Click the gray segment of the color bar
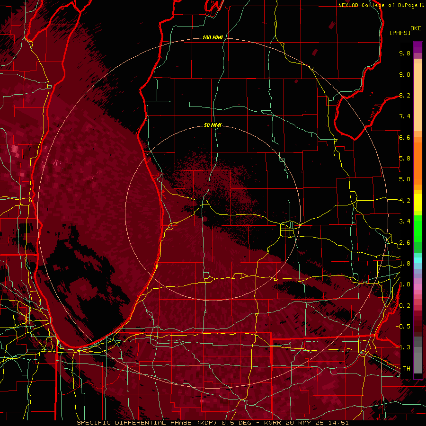 418,356
